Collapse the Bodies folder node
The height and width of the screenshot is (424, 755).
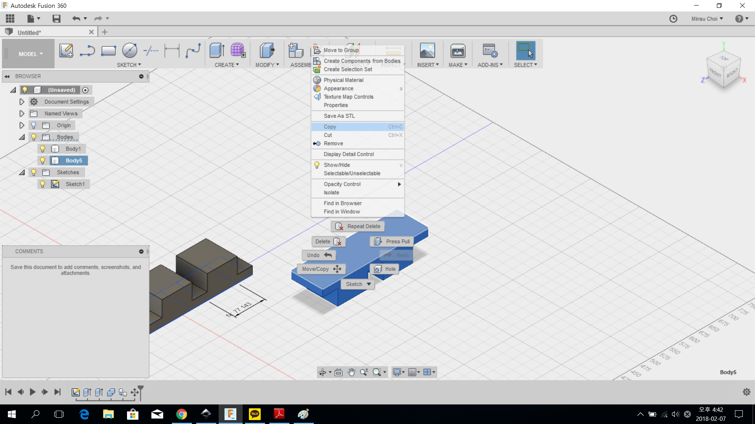point(22,137)
